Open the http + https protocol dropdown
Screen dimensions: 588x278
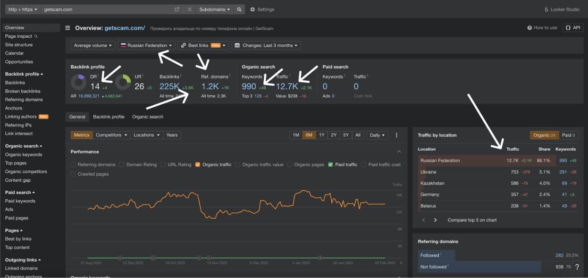[x=23, y=9]
